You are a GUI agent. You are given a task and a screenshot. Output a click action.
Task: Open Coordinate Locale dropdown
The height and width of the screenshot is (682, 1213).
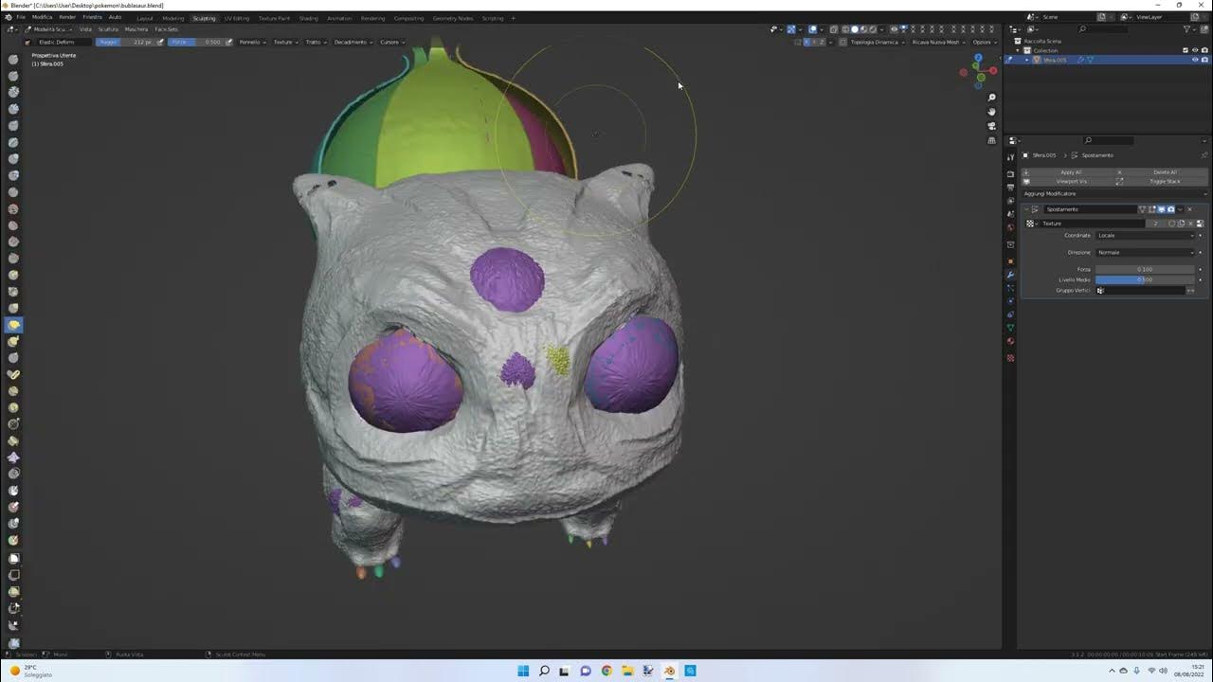pos(1145,235)
